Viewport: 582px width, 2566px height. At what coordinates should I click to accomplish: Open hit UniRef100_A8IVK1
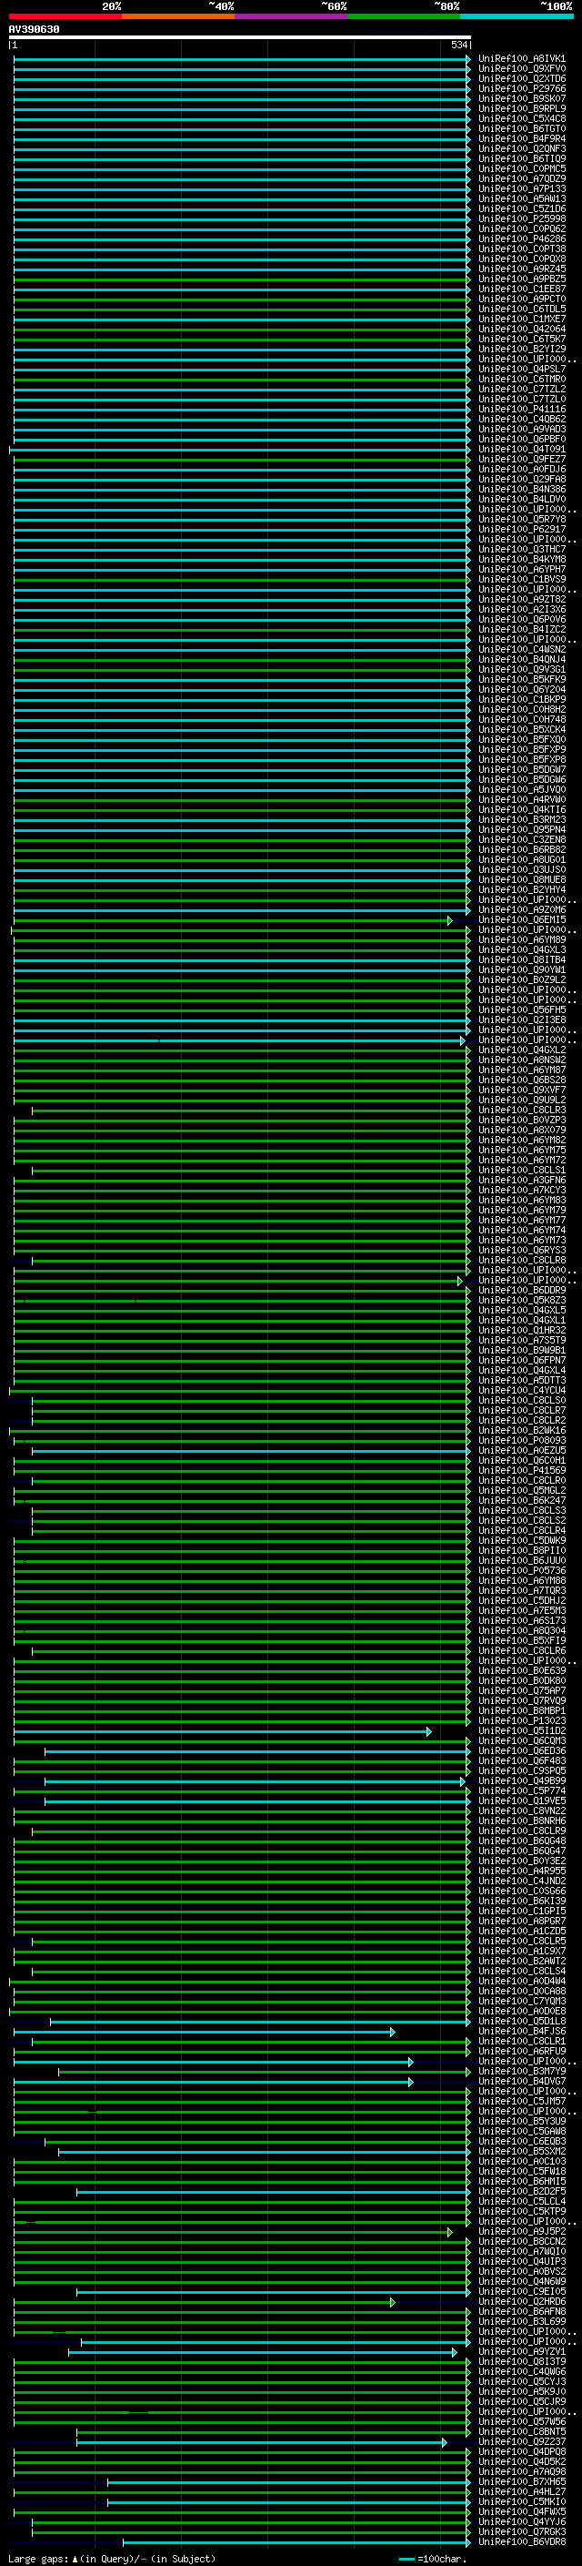coord(521,59)
